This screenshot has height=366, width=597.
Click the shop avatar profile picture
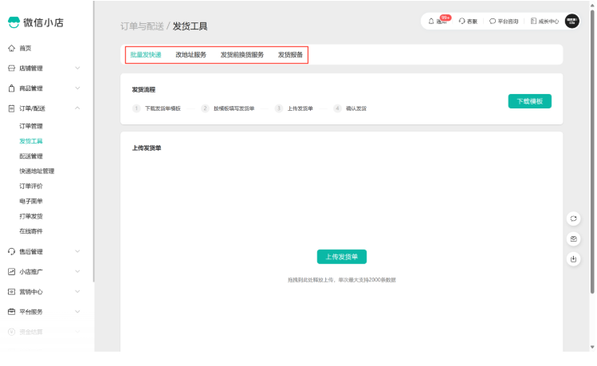tap(571, 22)
